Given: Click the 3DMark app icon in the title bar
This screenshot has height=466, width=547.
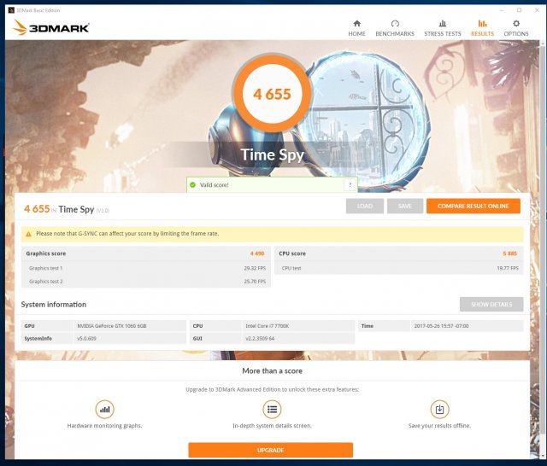Looking at the screenshot, I should pos(11,10).
